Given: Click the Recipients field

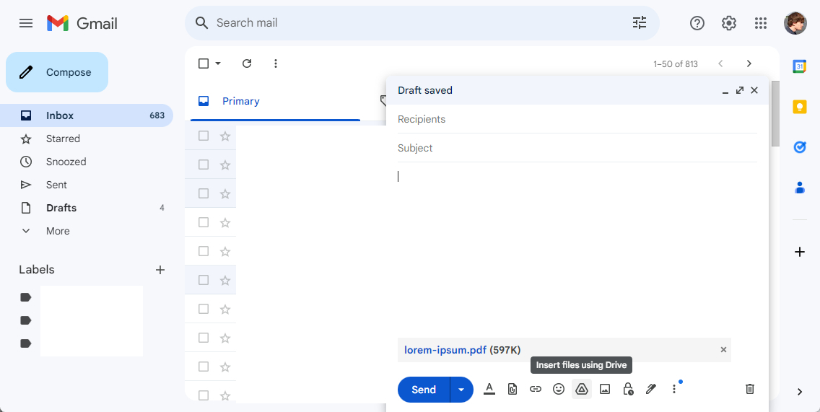Looking at the screenshot, I should 577,119.
